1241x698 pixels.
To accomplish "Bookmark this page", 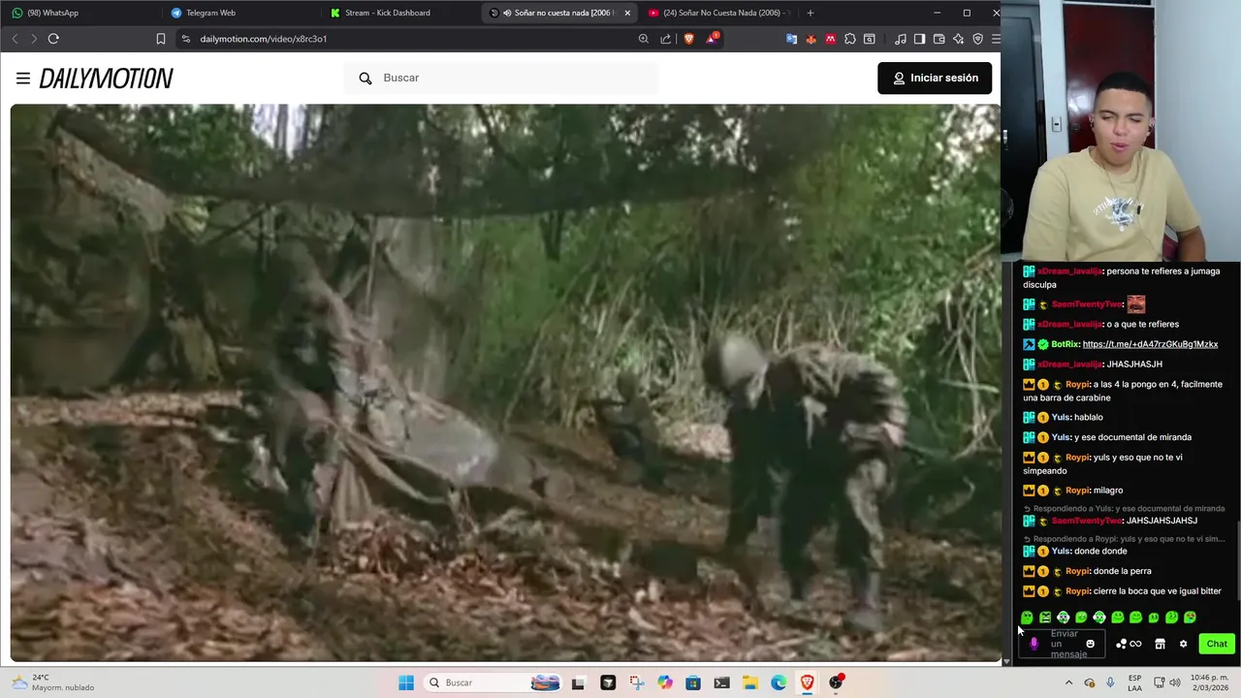I will 161,39.
